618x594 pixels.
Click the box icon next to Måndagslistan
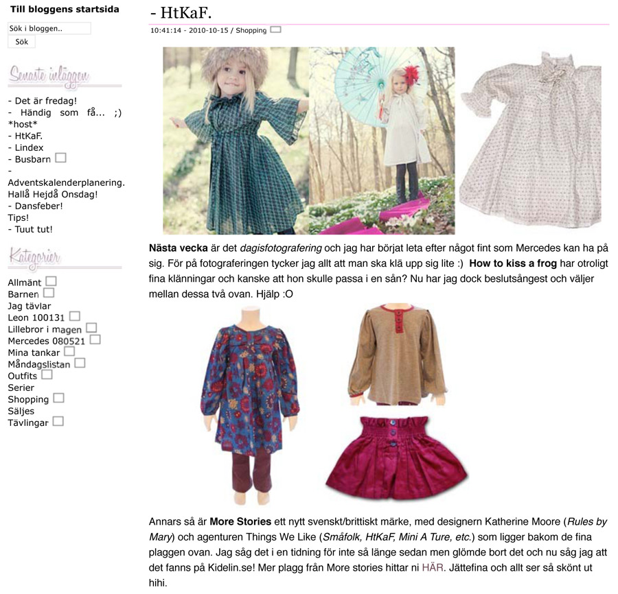coord(80,363)
